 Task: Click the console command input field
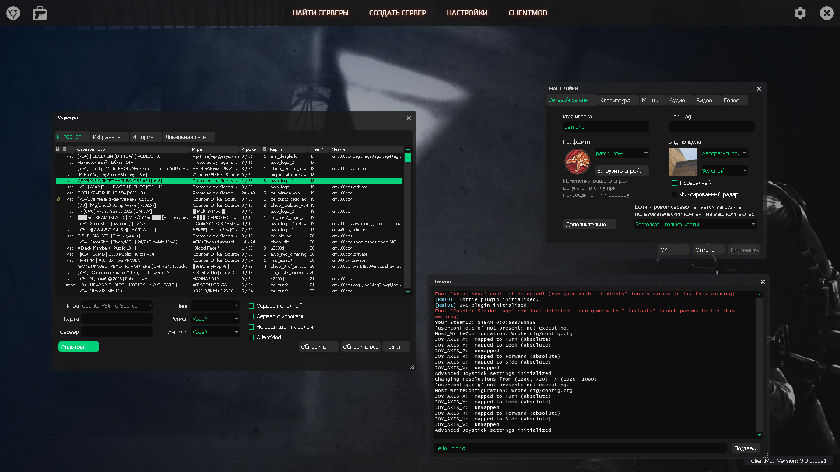(580, 448)
